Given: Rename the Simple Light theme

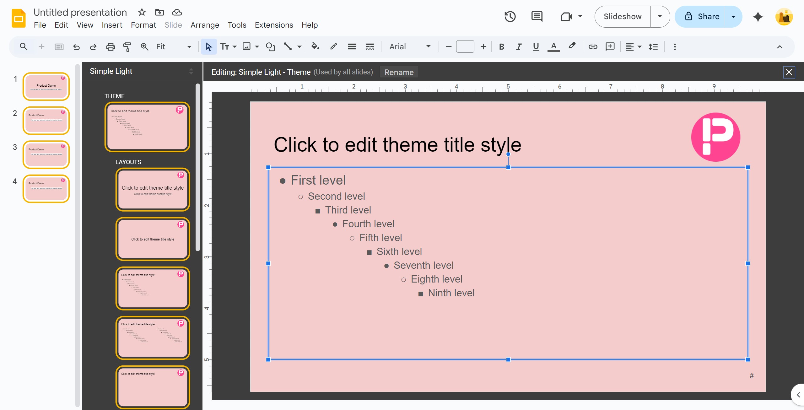Looking at the screenshot, I should point(399,72).
